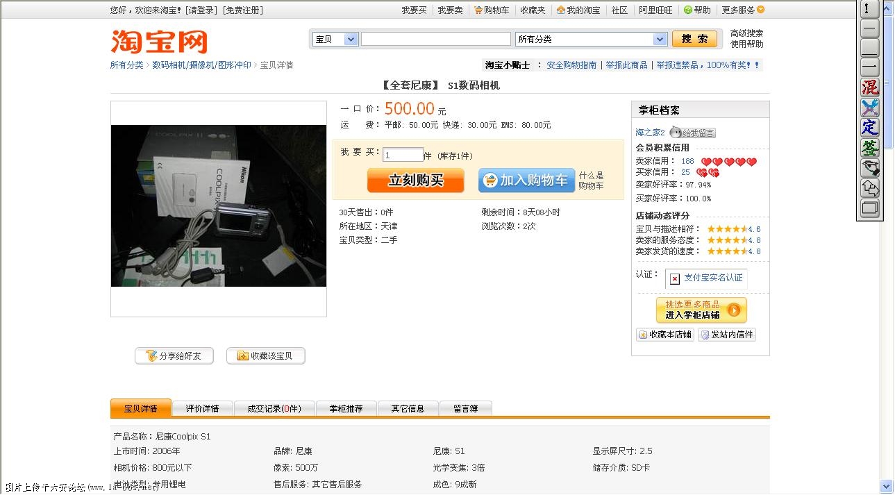Switch to the 评价详情 tab
895x495 pixels.
(x=202, y=408)
